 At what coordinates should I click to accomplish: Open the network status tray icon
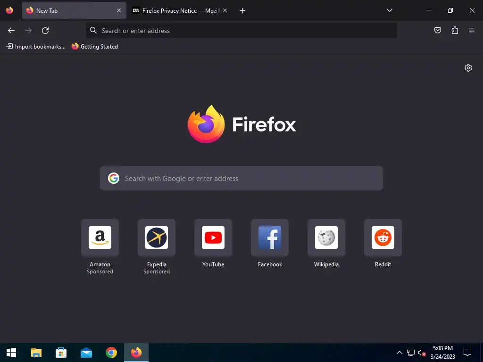(x=411, y=353)
